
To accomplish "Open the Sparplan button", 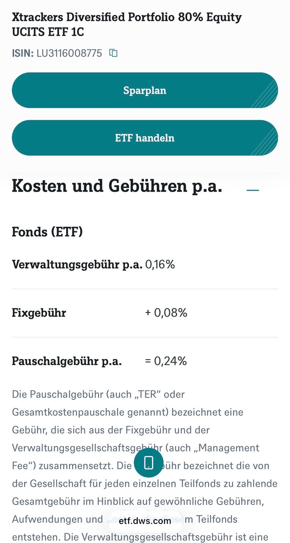I will pos(145,91).
